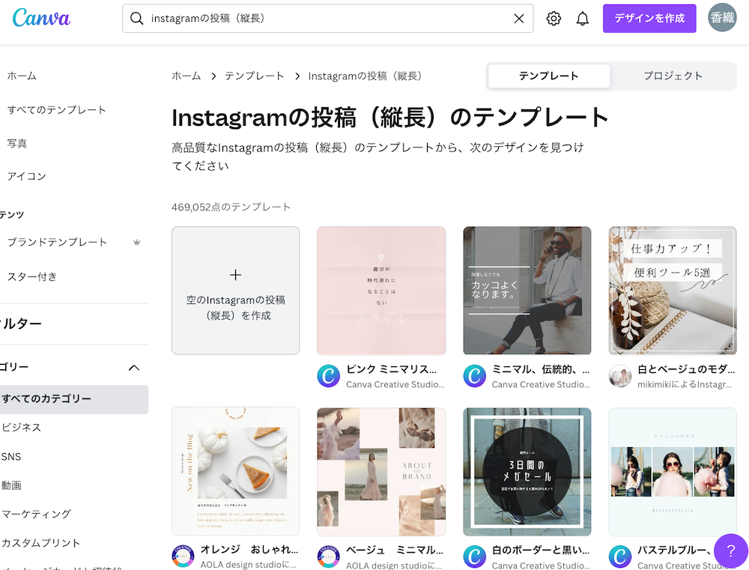Open your 香織 profile avatar
749x570 pixels.
pyautogui.click(x=721, y=18)
